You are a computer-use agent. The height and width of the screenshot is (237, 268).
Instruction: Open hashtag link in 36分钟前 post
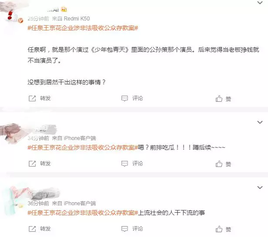[83, 213]
